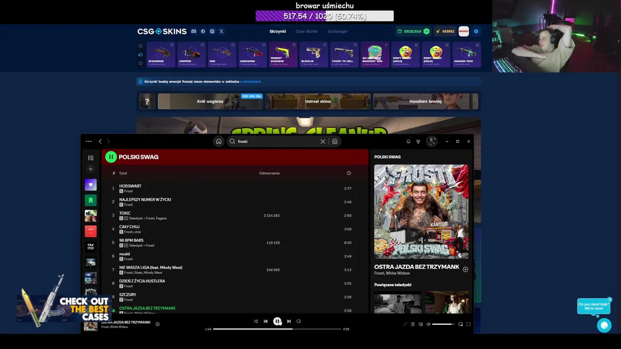
Task: Skip to next track
Action: point(289,321)
